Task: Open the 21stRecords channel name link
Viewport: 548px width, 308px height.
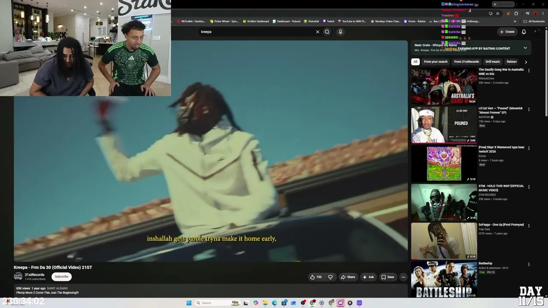Action: pos(34,275)
